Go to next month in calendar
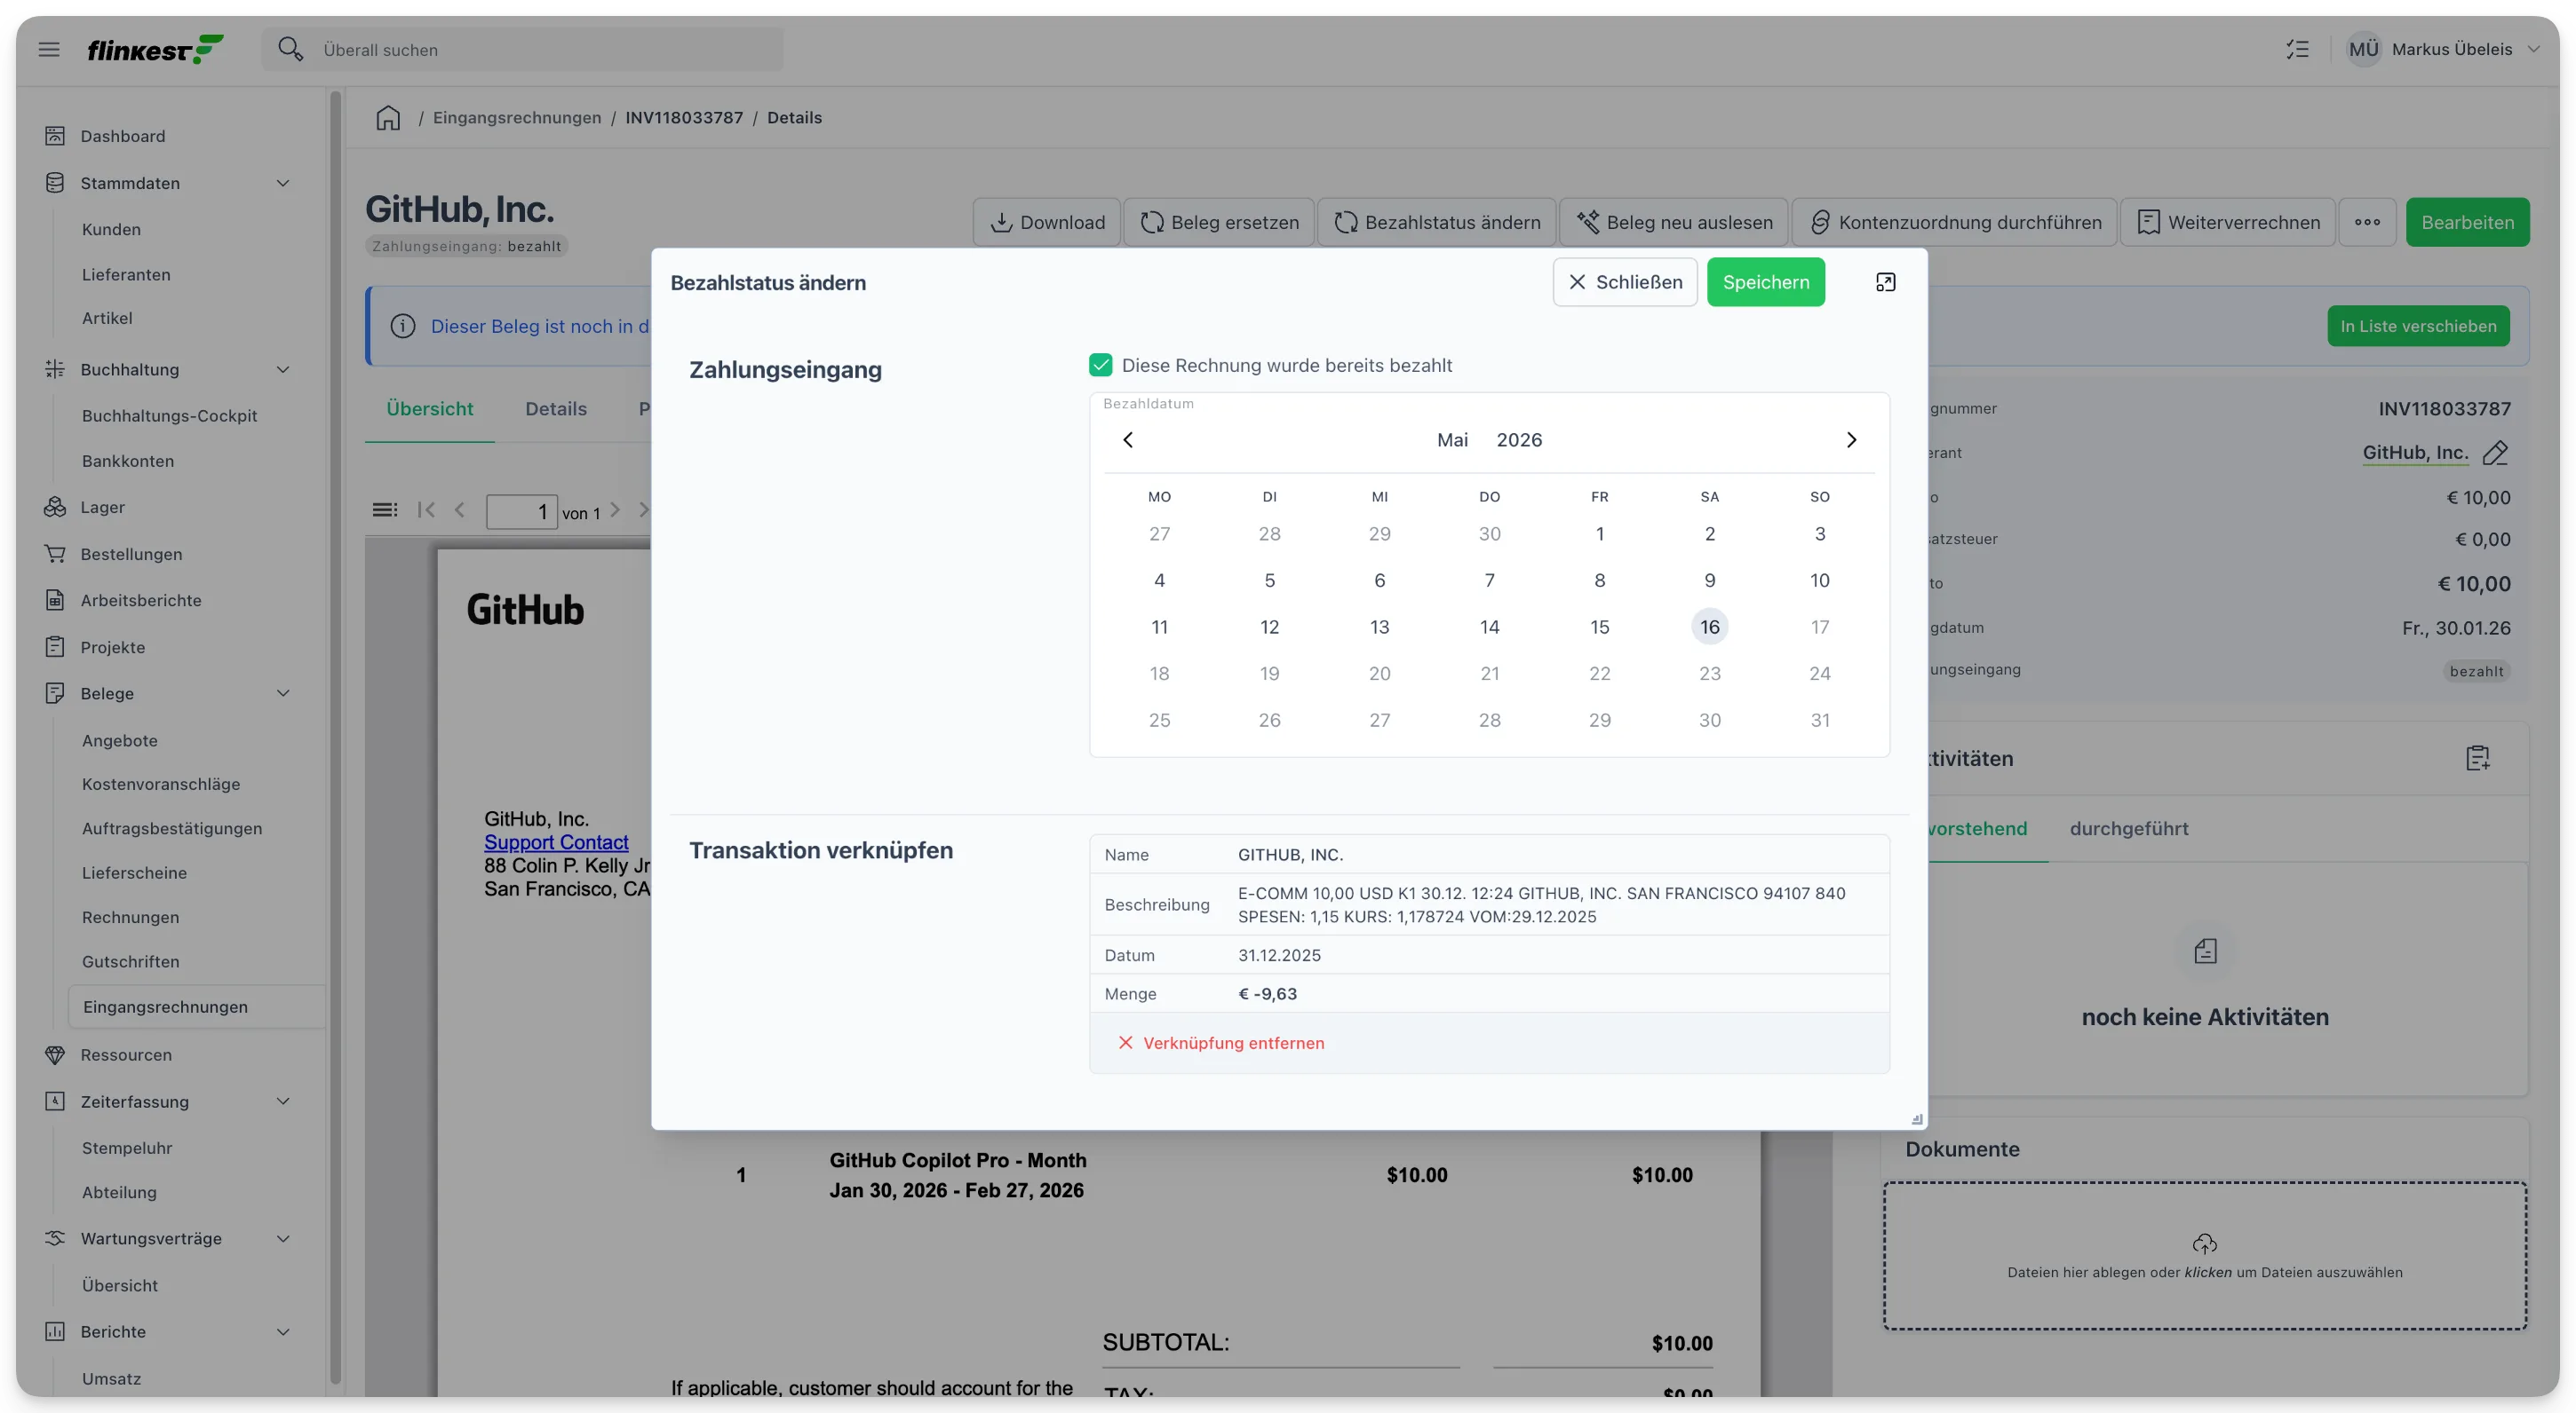This screenshot has height=1413, width=2576. pyautogui.click(x=1851, y=439)
